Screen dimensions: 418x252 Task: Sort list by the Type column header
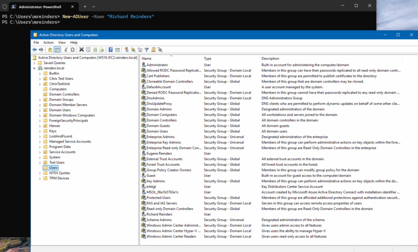coord(208,58)
